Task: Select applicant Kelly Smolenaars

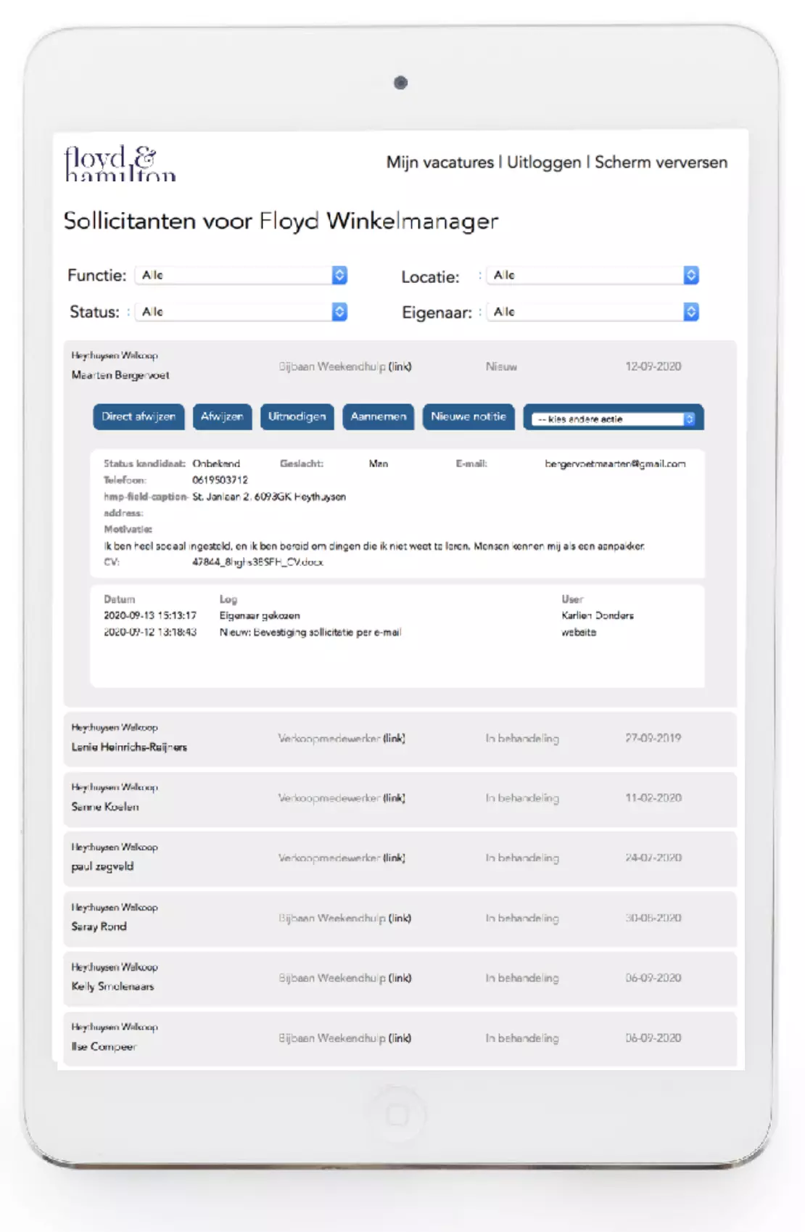Action: click(112, 987)
